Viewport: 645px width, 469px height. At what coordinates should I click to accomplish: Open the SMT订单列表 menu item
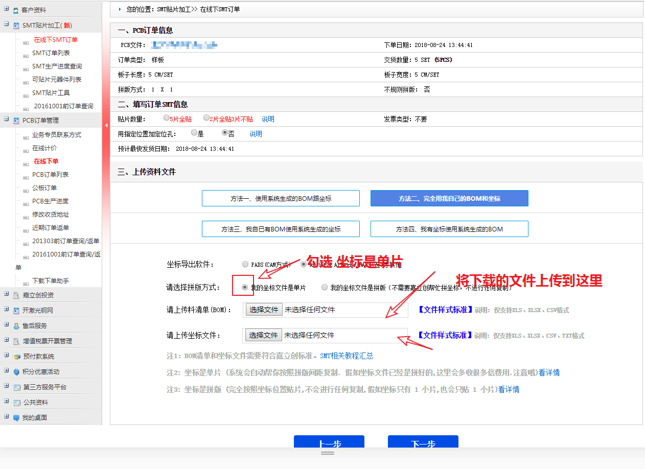click(51, 53)
